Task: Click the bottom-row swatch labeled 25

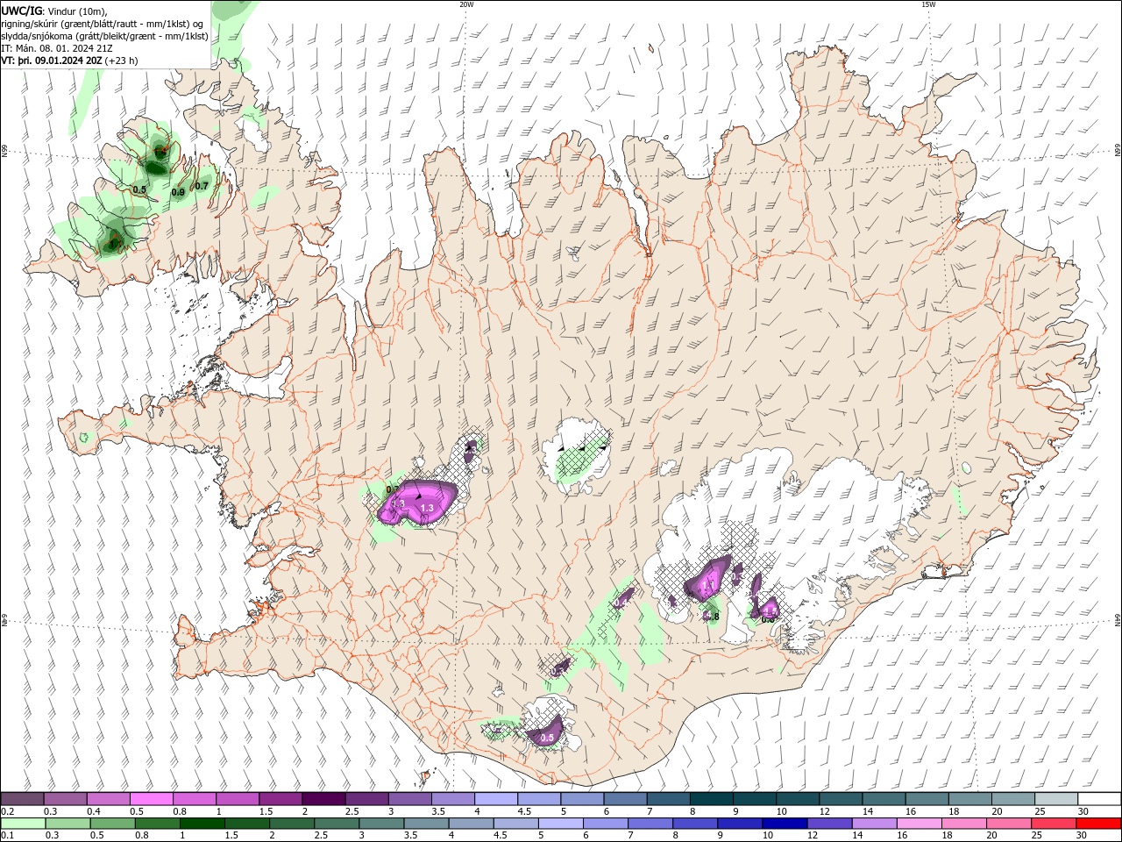Action: 1055,824
